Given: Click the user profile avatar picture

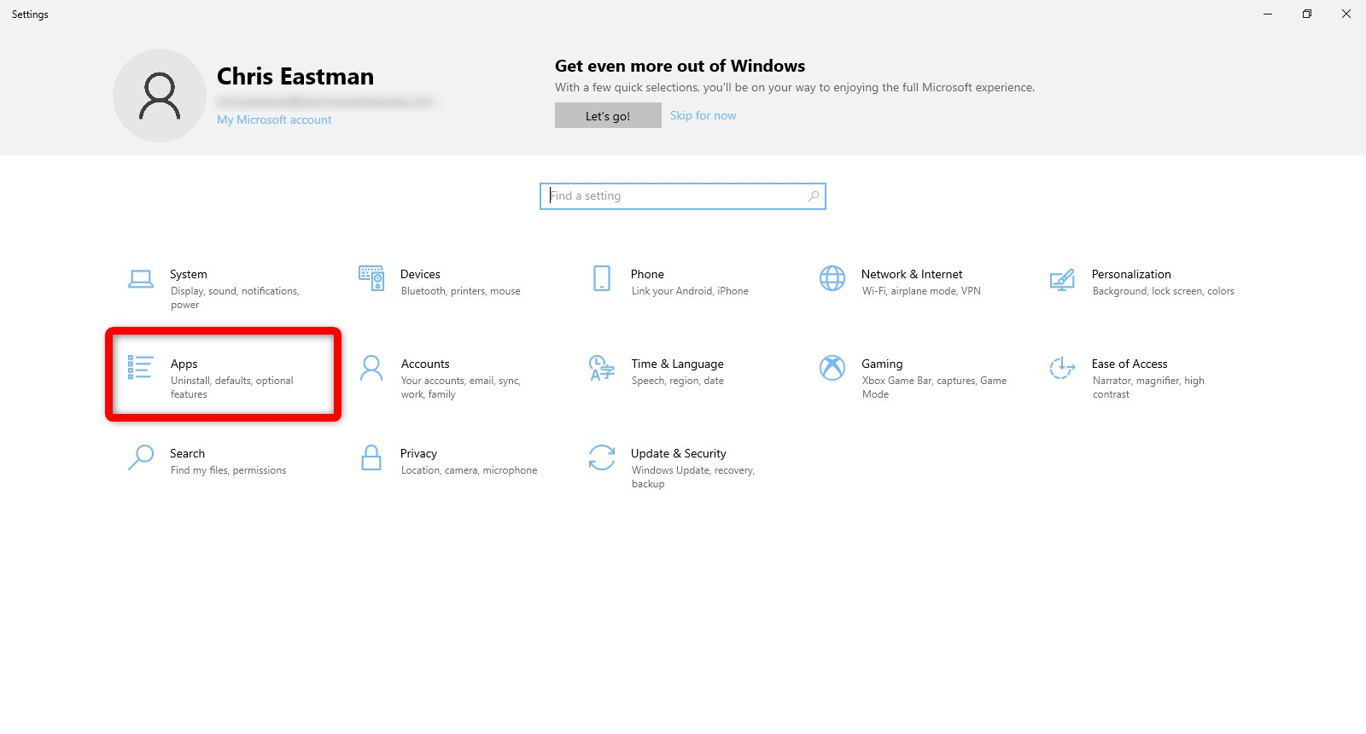Looking at the screenshot, I should [160, 96].
